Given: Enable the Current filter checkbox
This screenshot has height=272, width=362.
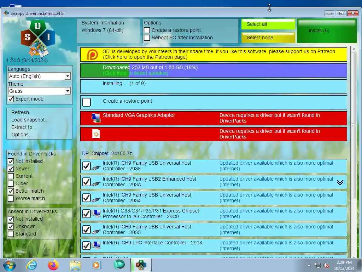Looking at the screenshot, I should [11, 176].
